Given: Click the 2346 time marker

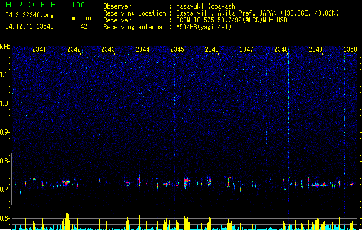Looking at the screenshot, I should pyautogui.click(x=212, y=49).
